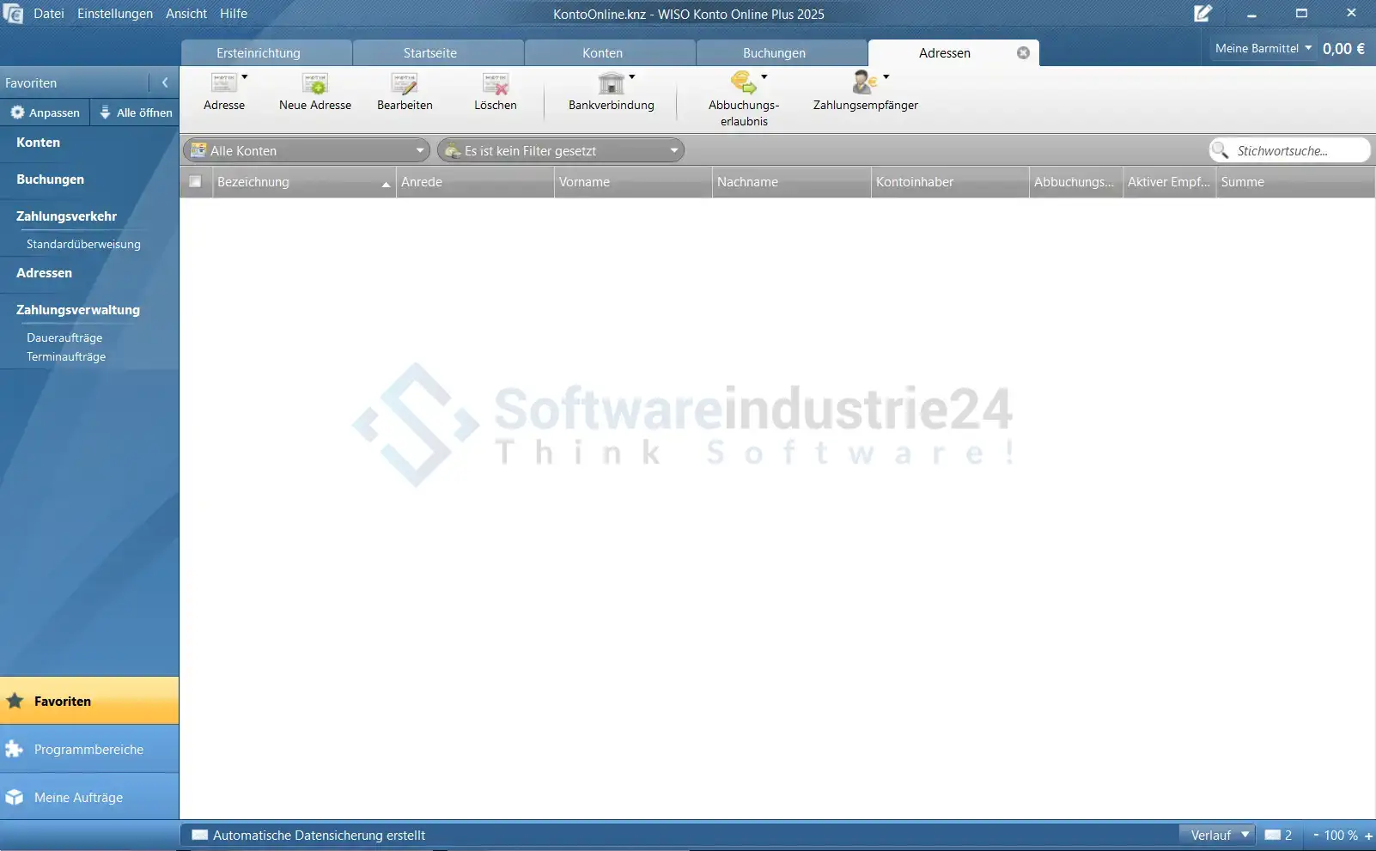The height and width of the screenshot is (851, 1376).
Task: Switch to the Buchungen tab
Action: click(x=774, y=53)
